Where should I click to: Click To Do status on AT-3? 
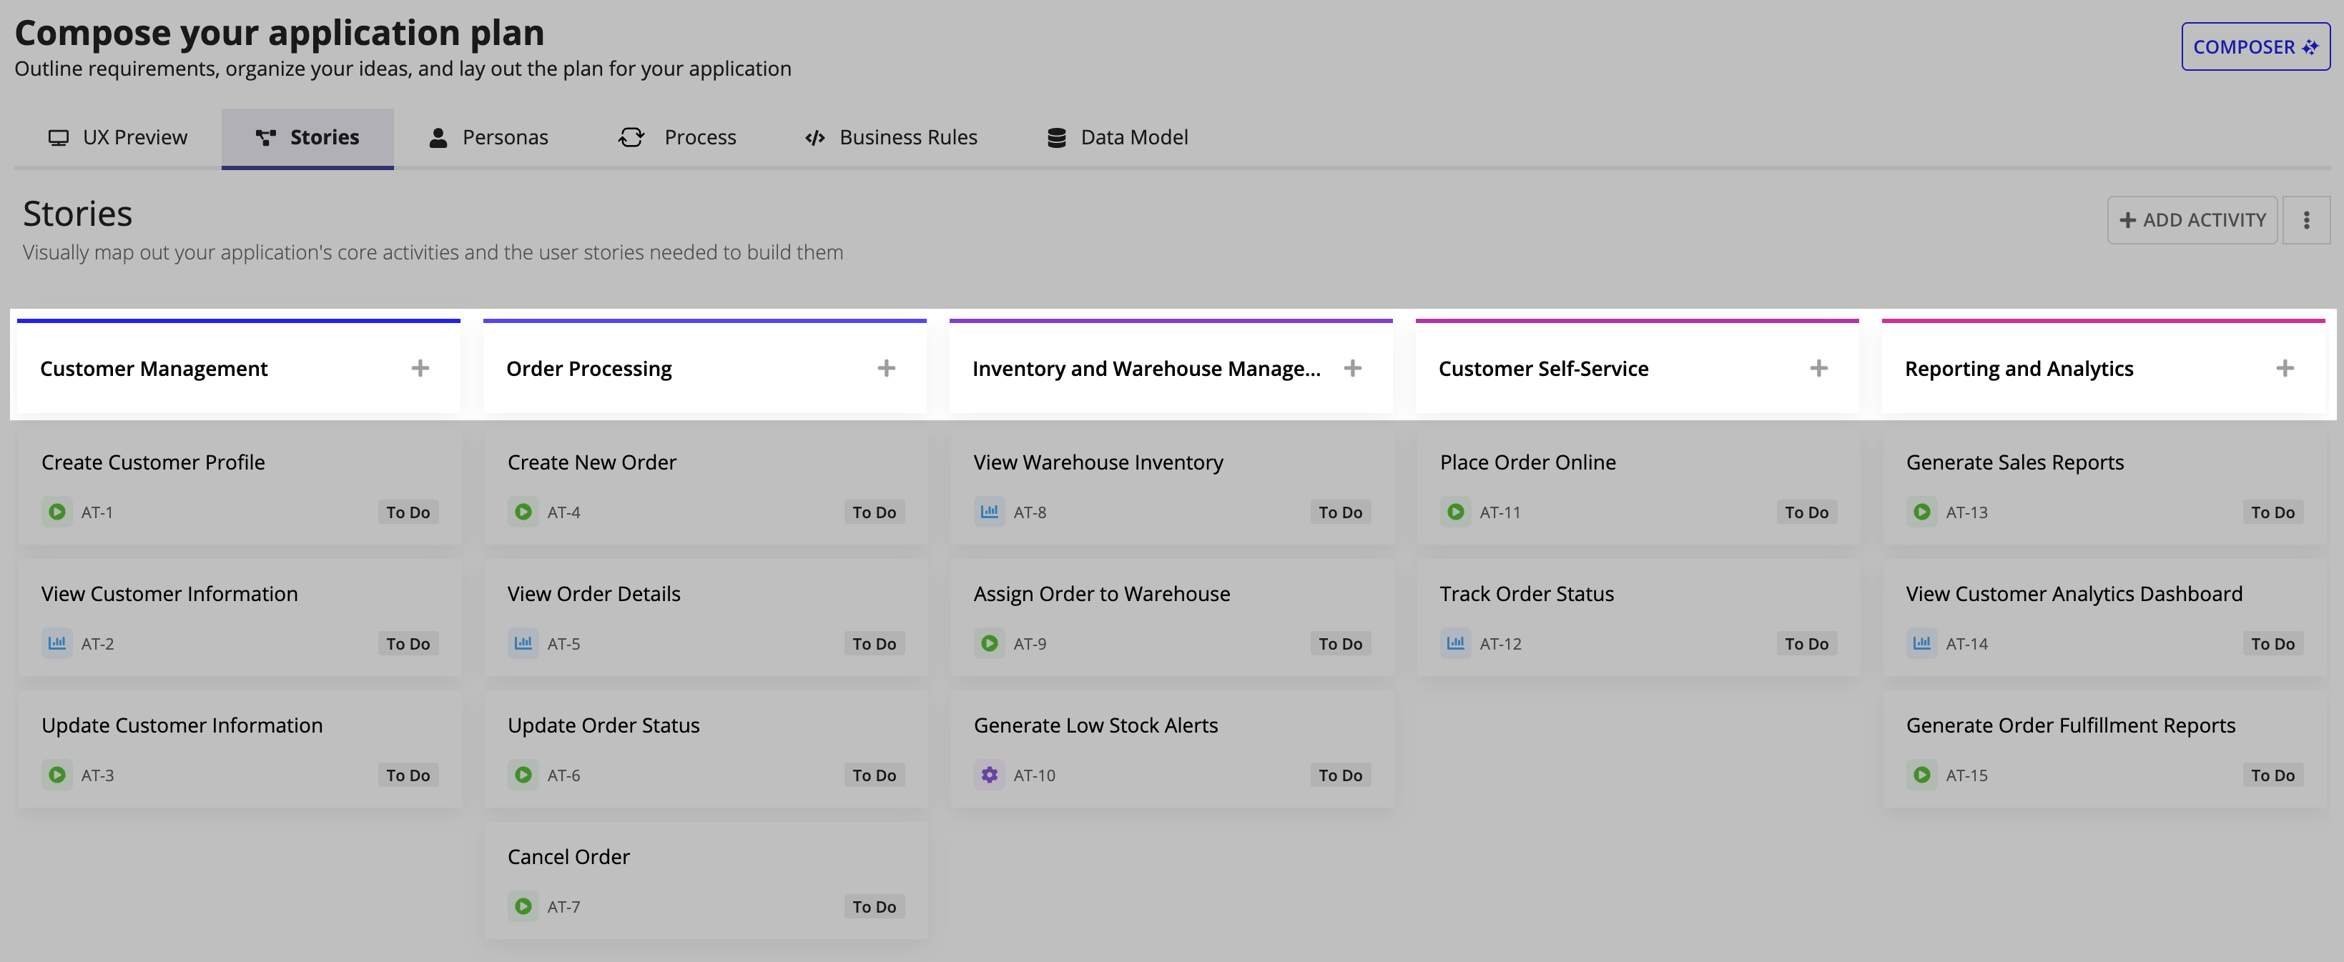coord(408,775)
